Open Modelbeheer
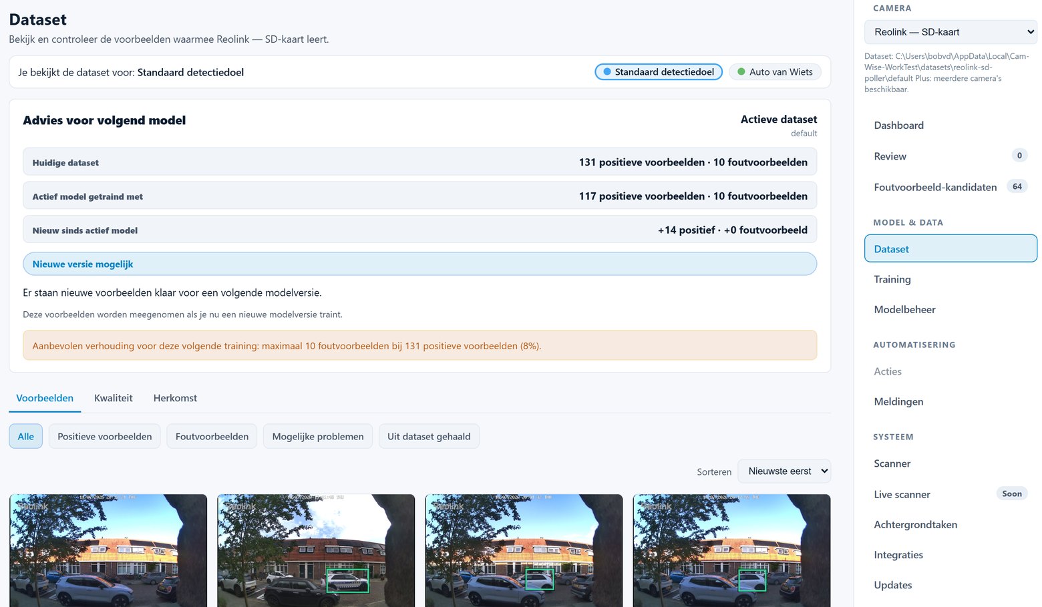Viewport: 1042px width, 607px height. click(950, 309)
